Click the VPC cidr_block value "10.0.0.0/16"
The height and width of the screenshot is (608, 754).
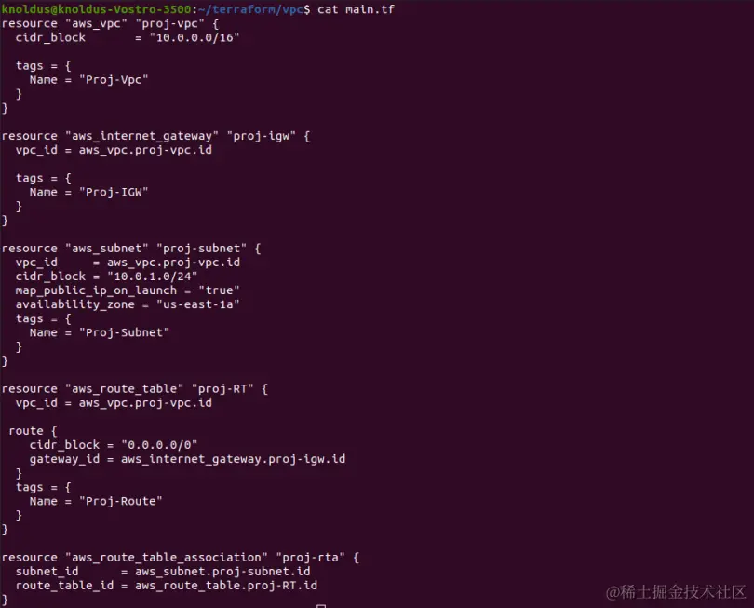(195, 37)
